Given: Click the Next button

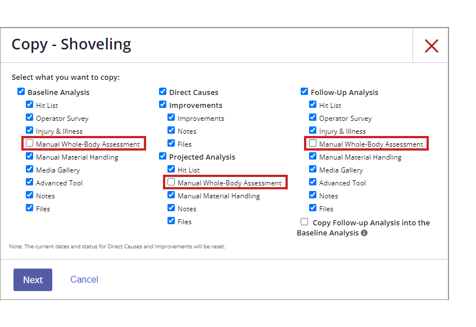Looking at the screenshot, I should click(x=33, y=280).
